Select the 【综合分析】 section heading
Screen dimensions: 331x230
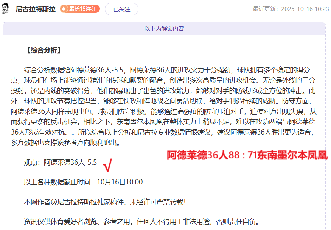tap(43, 50)
